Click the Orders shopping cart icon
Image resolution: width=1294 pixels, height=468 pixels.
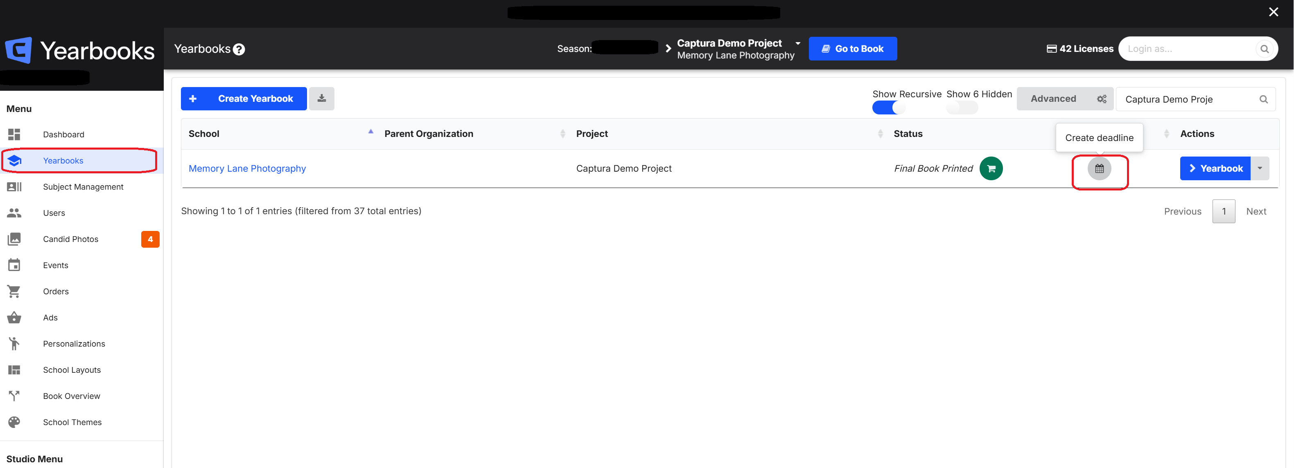[x=14, y=291]
